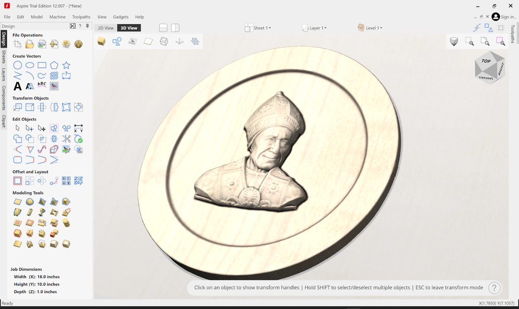This screenshot has height=309, width=519.
Task: Pin the Design panel with the pushpin
Action: click(x=87, y=26)
